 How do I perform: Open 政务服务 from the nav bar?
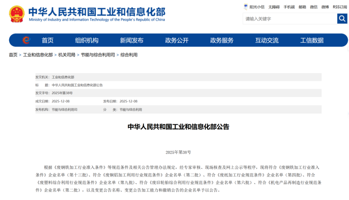click(222, 40)
